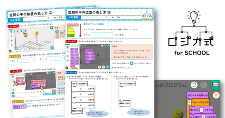
Task: Click the number field in たて(奥)に block
Action: (x=203, y=117)
